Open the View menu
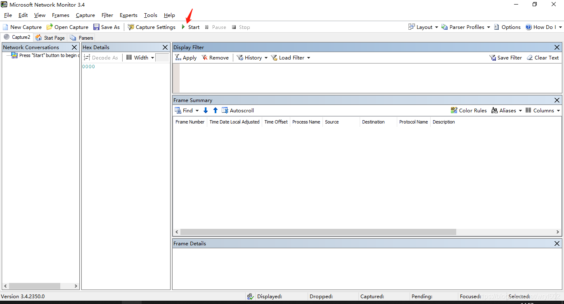This screenshot has height=304, width=564. (40, 15)
